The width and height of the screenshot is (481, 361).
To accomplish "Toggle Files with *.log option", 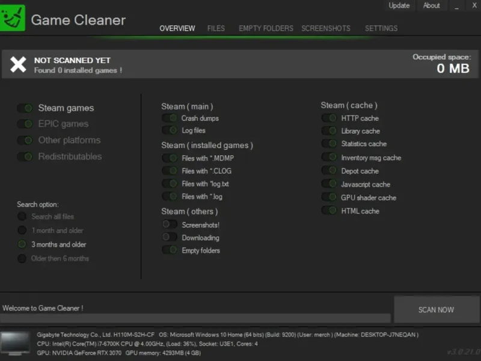I will click(170, 196).
